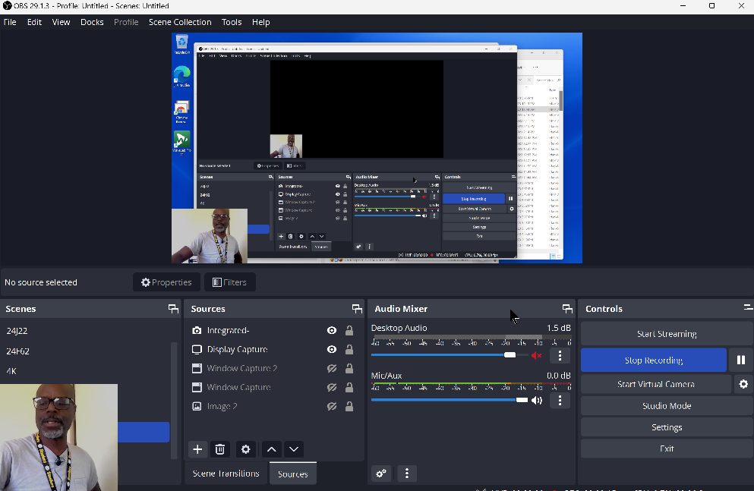Toggle visibility of Integrated- source
This screenshot has width=754, height=491.
click(x=332, y=331)
